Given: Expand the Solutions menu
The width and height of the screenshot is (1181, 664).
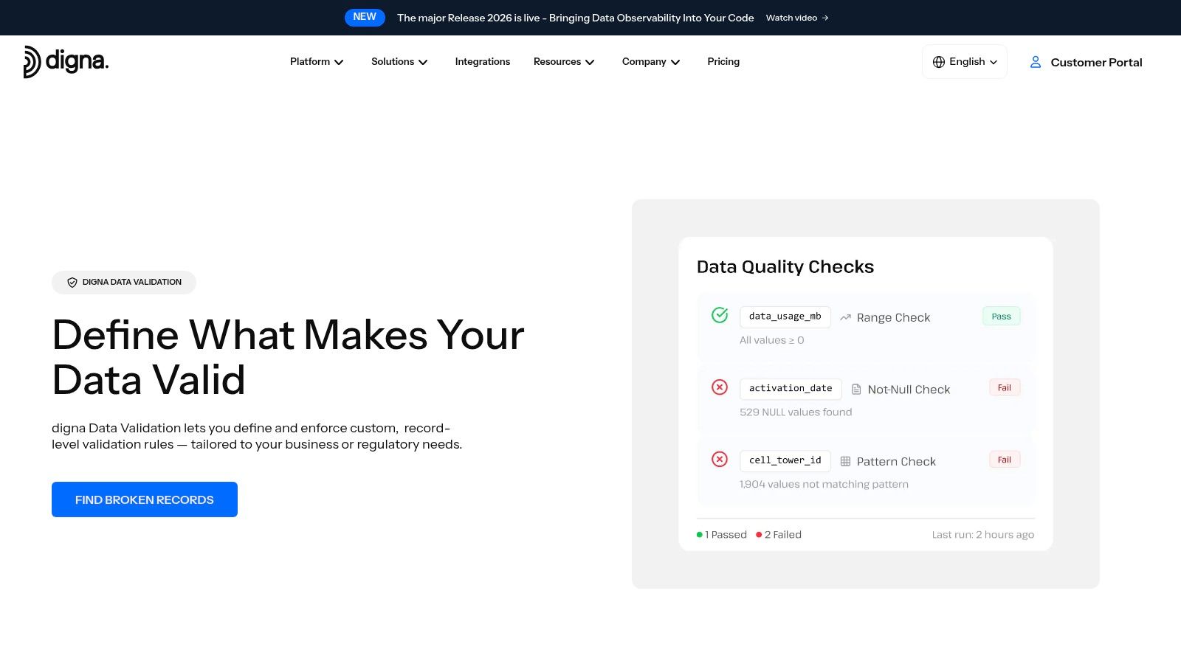Looking at the screenshot, I should click(399, 62).
